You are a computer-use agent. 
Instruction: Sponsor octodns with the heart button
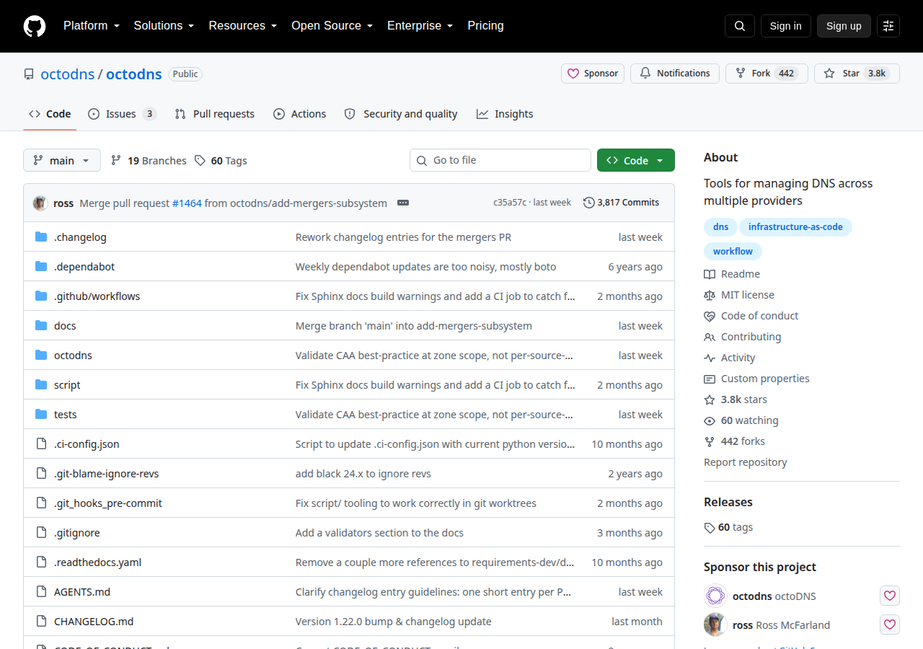[890, 596]
